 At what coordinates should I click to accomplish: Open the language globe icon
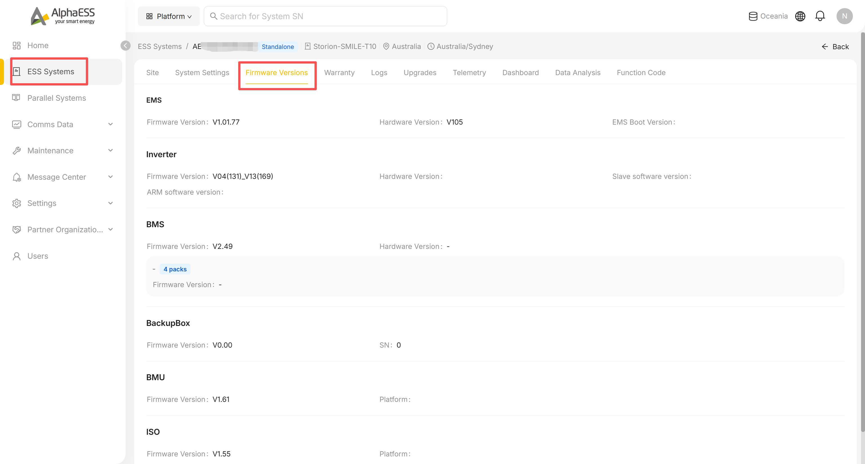click(800, 16)
